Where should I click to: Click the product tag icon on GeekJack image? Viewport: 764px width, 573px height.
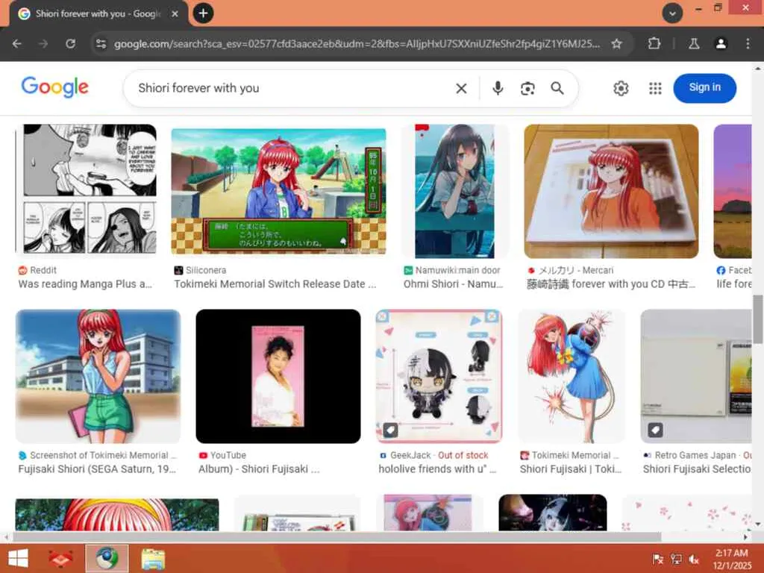point(390,430)
